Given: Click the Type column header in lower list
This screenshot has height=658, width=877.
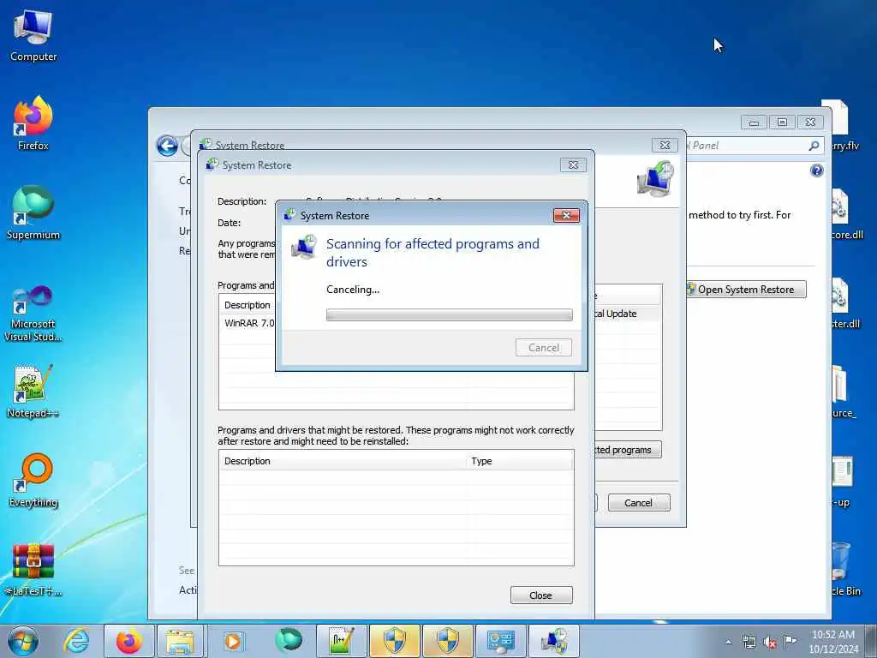Looking at the screenshot, I should coord(519,461).
